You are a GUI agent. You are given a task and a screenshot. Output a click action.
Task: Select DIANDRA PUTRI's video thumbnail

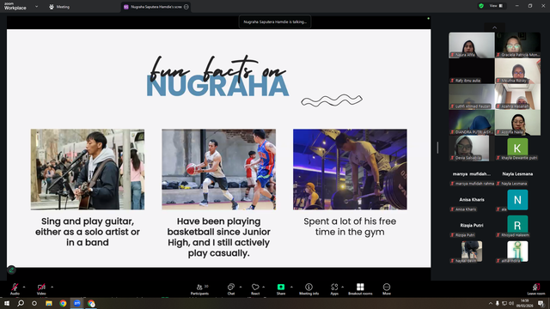tap(472, 123)
